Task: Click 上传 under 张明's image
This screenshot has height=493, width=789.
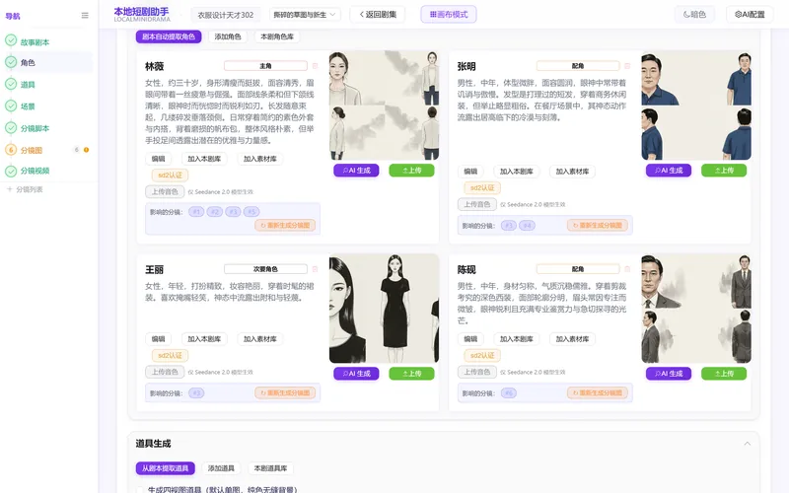Action: [x=724, y=171]
